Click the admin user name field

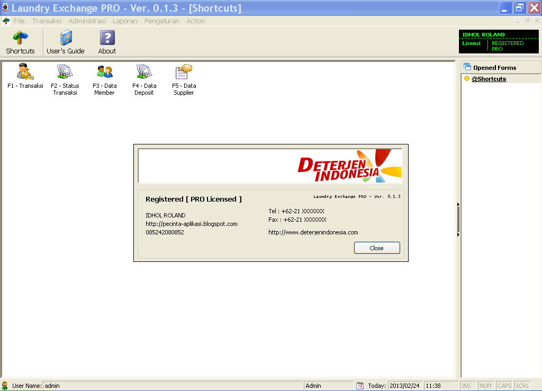[x=172, y=386]
